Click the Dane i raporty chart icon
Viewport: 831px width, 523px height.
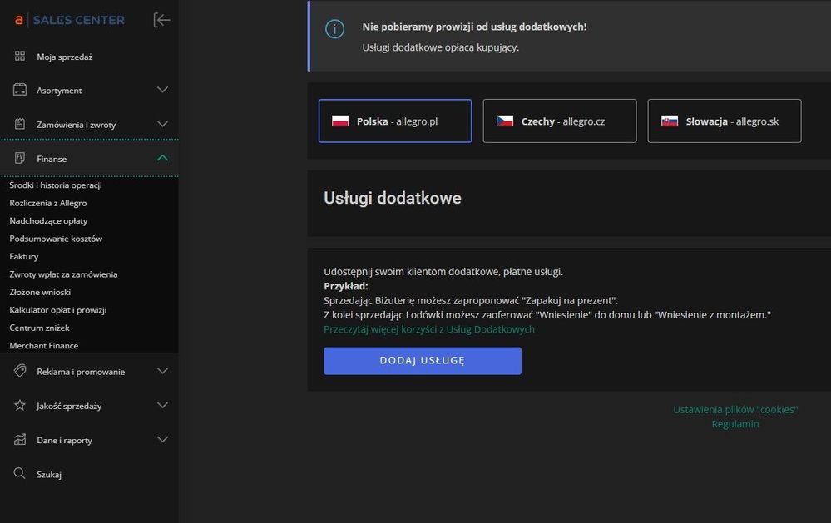(20, 440)
